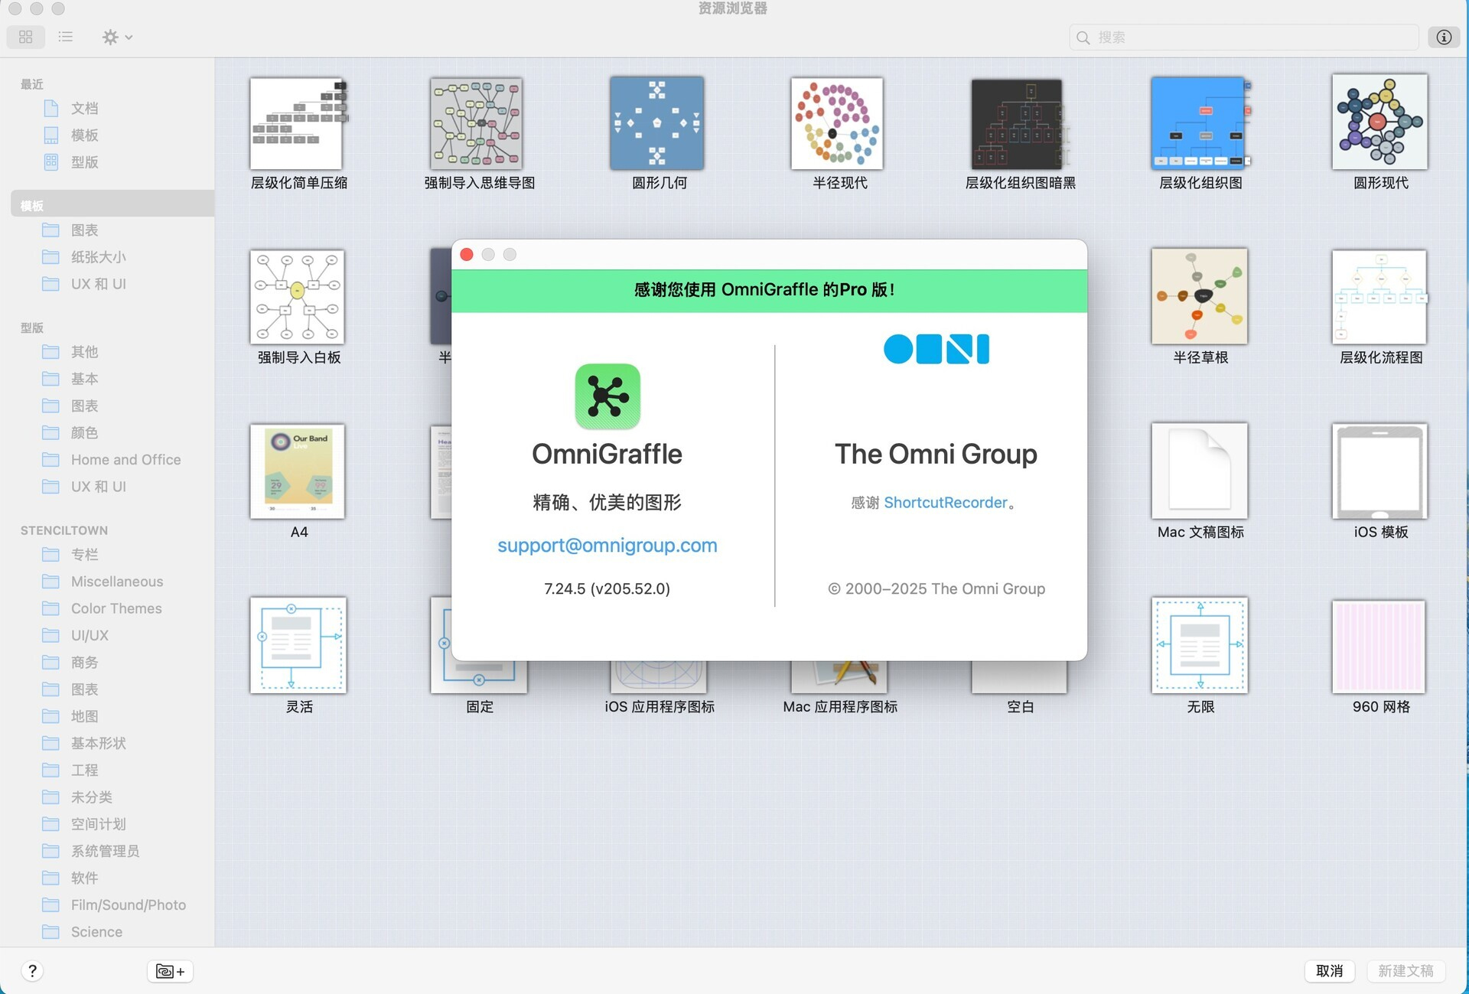Select the 圆形几何 template thumbnail

click(656, 123)
